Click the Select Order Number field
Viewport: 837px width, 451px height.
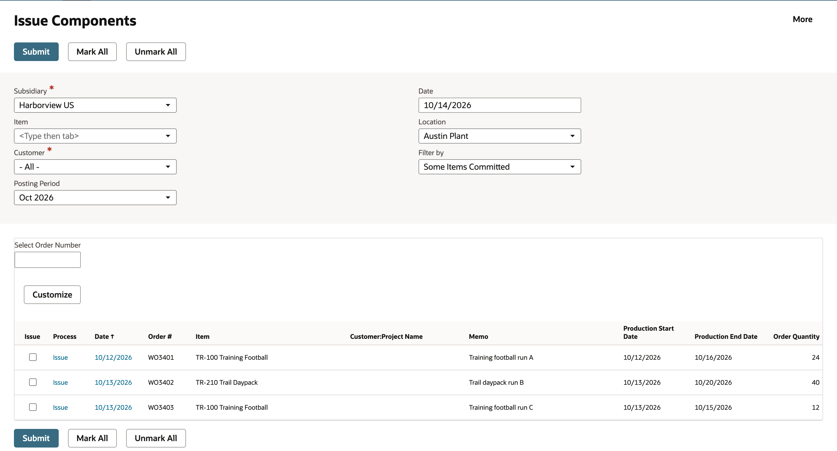[x=47, y=260]
